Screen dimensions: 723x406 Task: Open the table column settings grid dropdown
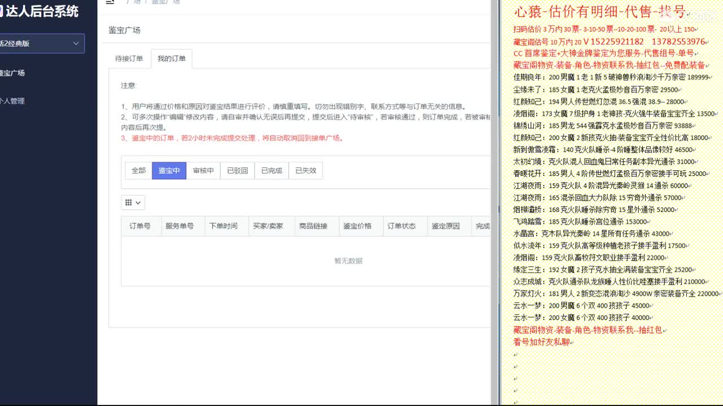133,202
